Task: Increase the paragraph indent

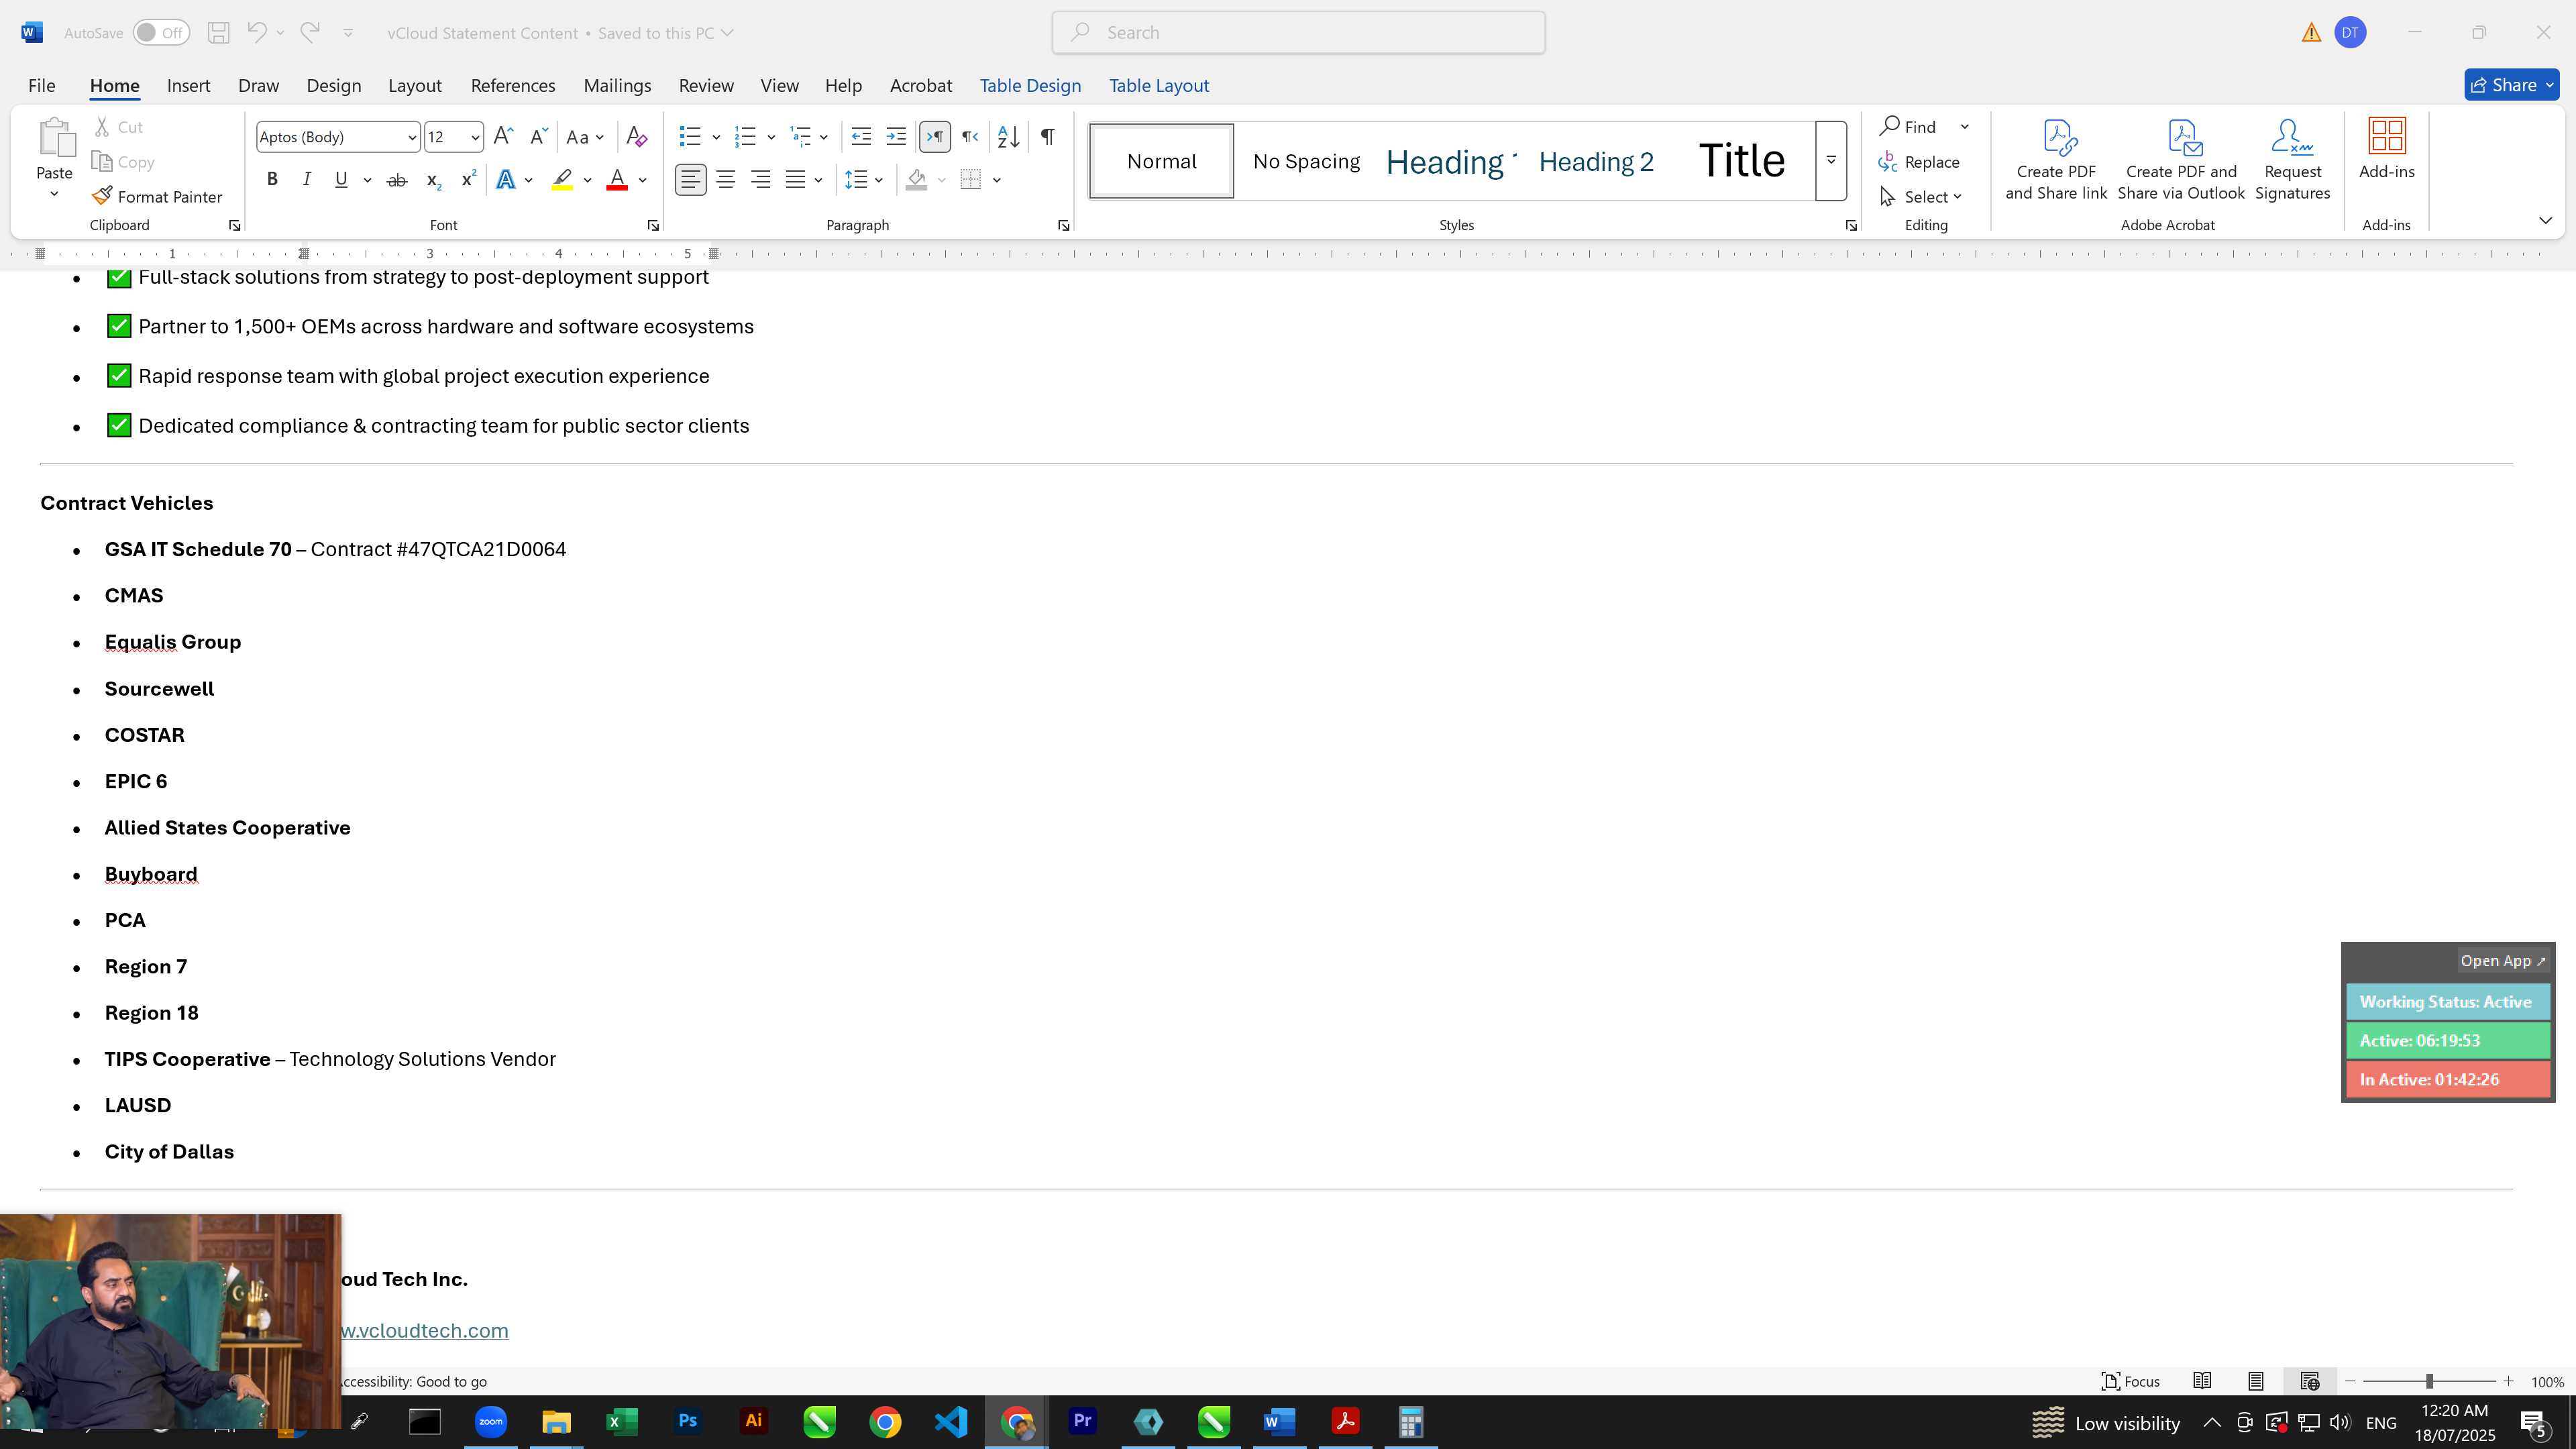Action: coord(897,137)
